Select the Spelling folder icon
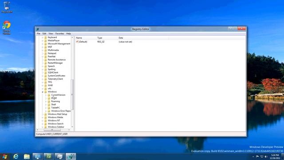Image resolution: width=284 pixels, height=160 pixels. pos(46,69)
